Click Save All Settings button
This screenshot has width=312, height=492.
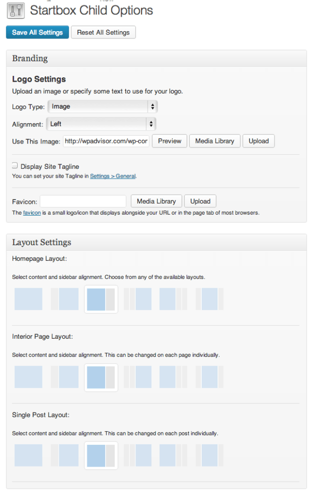point(37,32)
